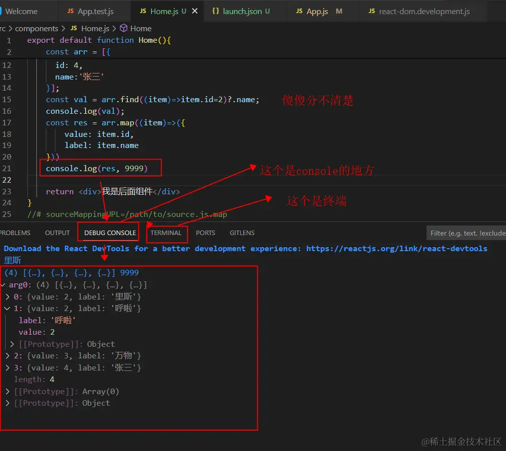This screenshot has height=451, width=506.
Task: Open the PORTS panel tab
Action: coord(205,233)
